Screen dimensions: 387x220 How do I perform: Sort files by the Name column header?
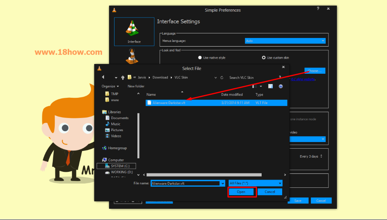(151, 94)
